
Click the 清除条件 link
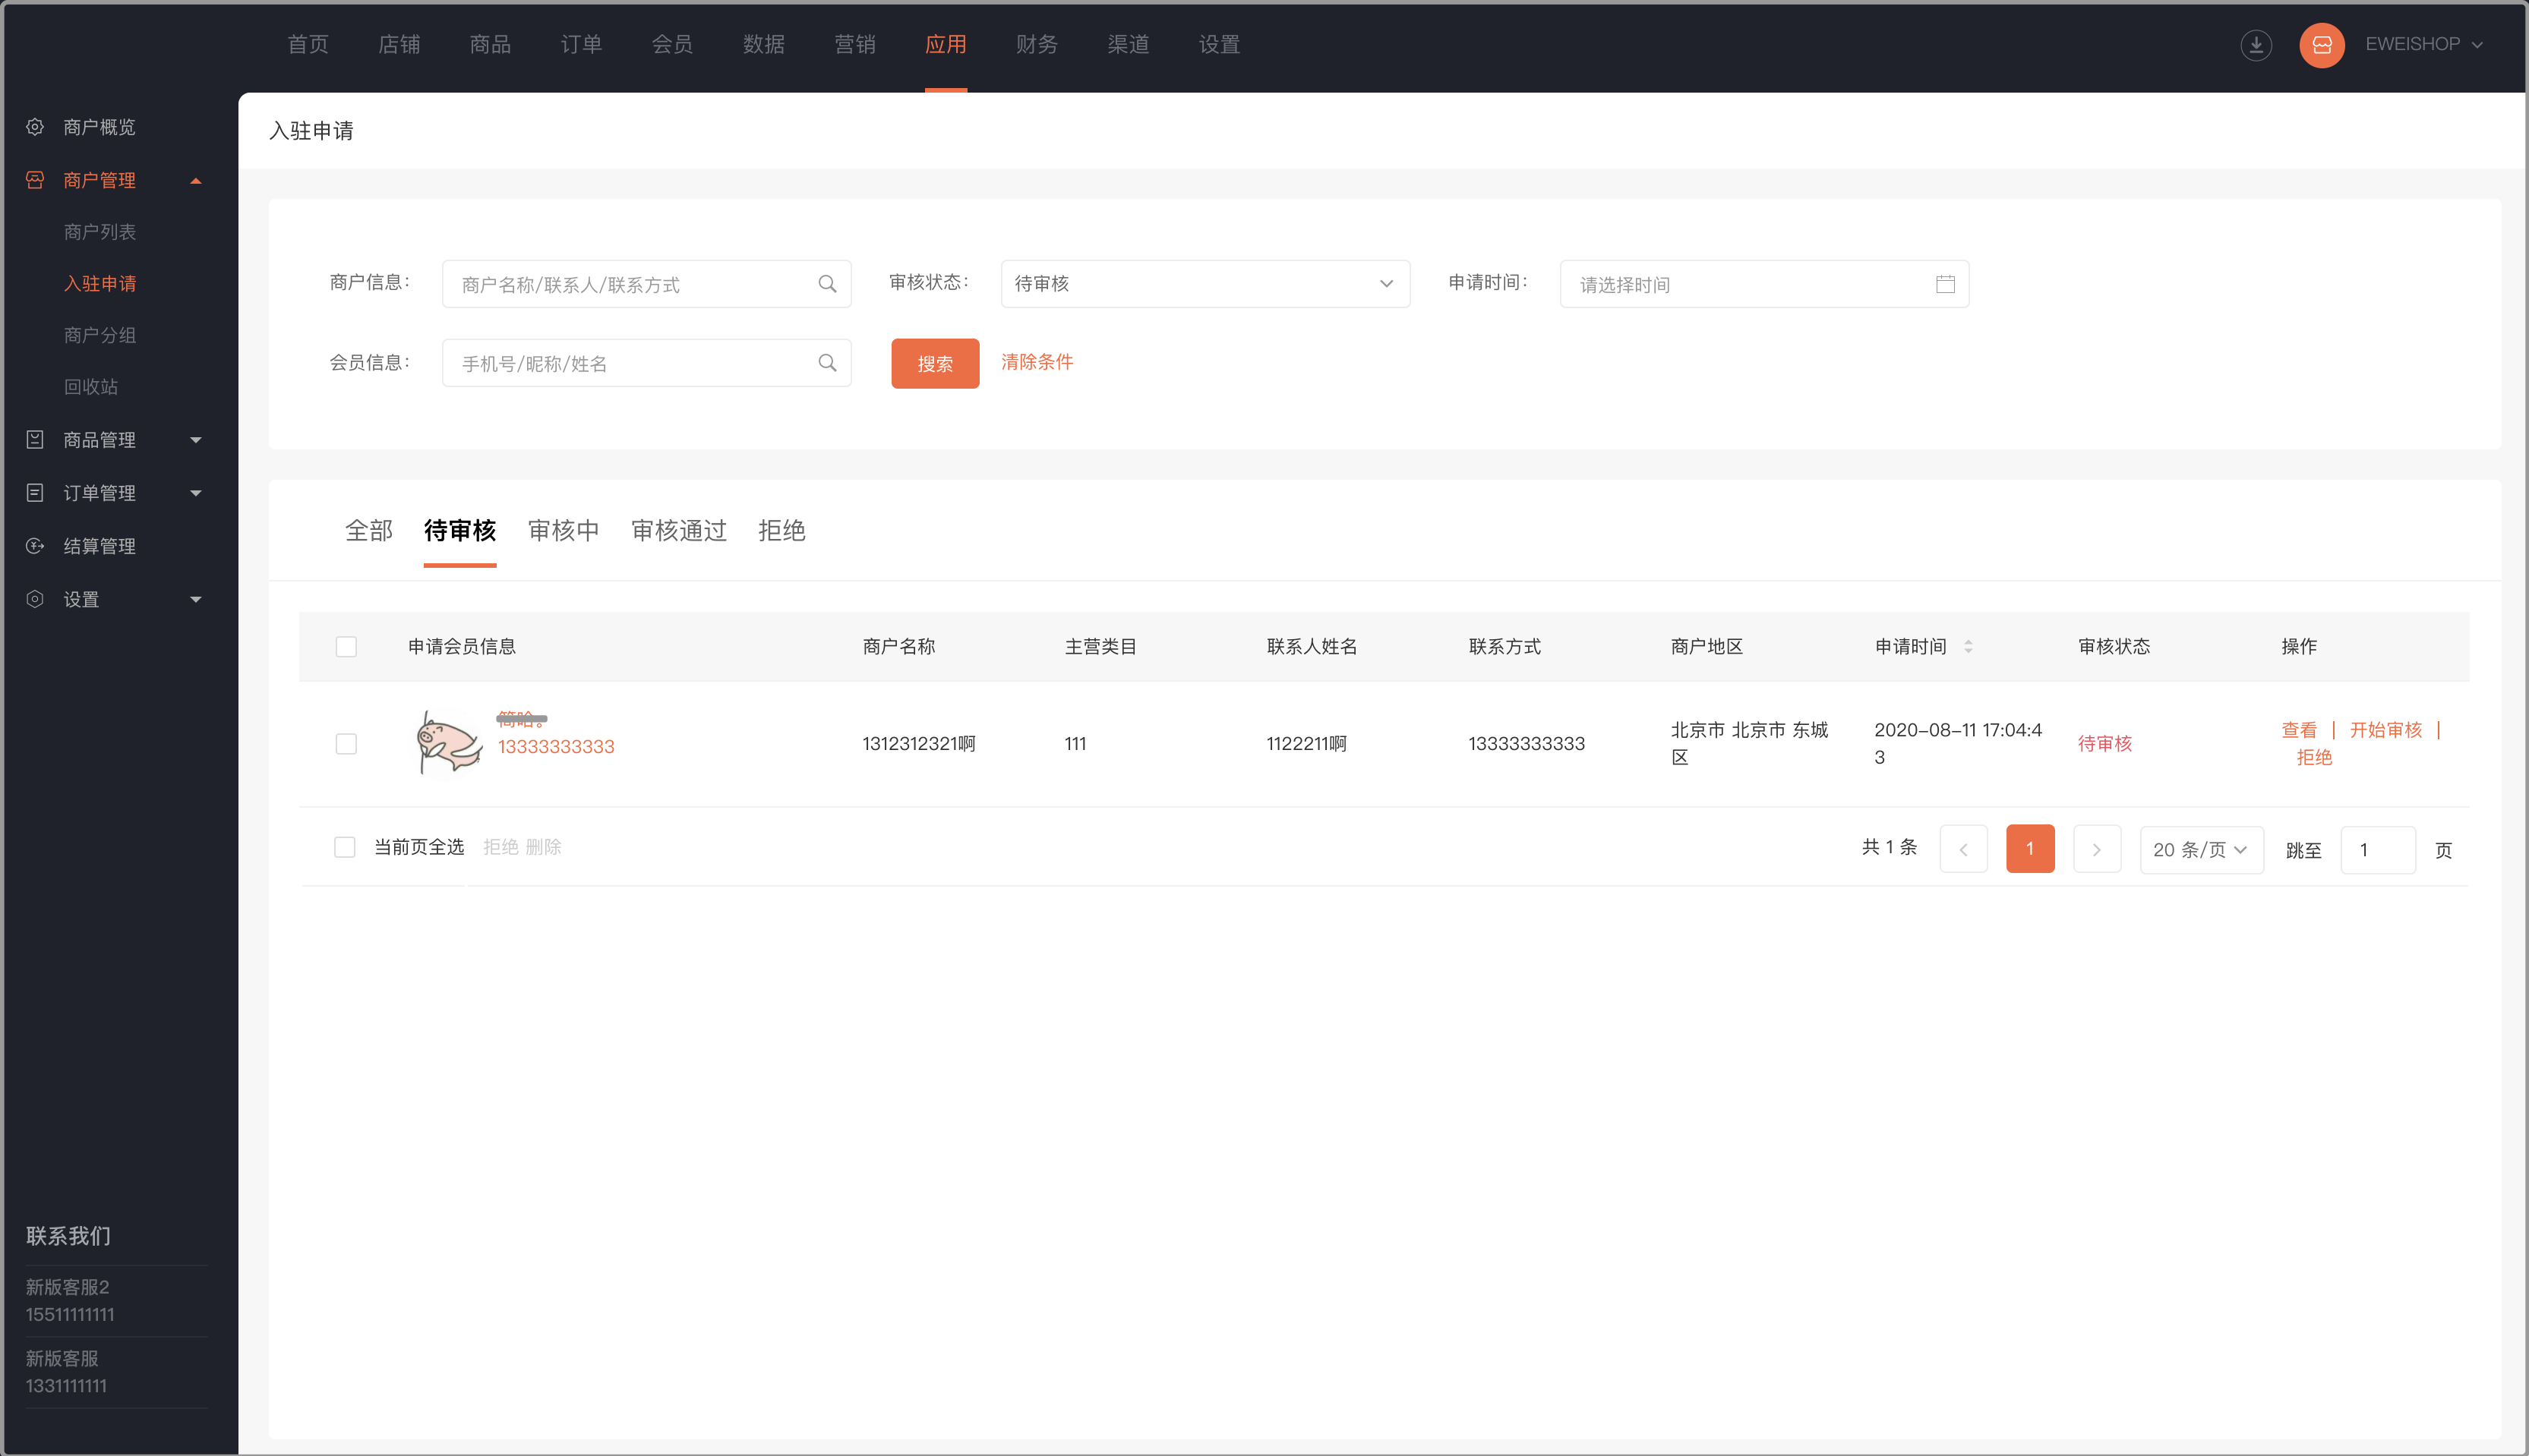tap(1037, 362)
